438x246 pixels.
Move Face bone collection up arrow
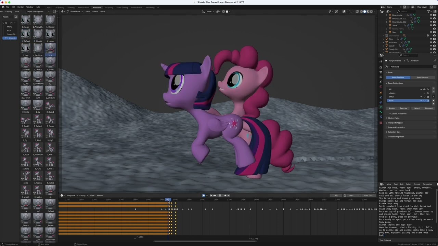tap(434, 100)
